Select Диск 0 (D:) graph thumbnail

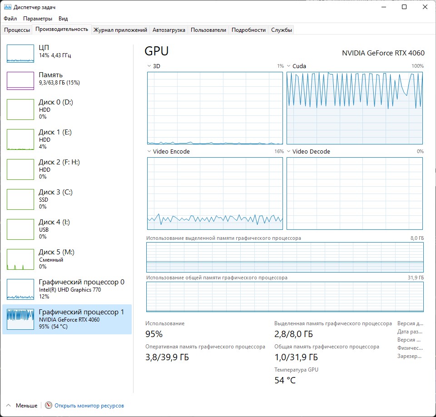point(20,109)
